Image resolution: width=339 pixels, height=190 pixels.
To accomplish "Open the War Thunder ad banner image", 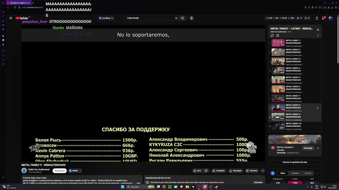I will pyautogui.click(x=295, y=139).
